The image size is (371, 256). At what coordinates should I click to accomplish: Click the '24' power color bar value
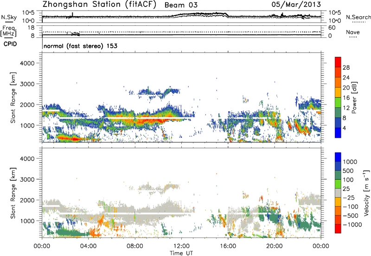click(346, 78)
